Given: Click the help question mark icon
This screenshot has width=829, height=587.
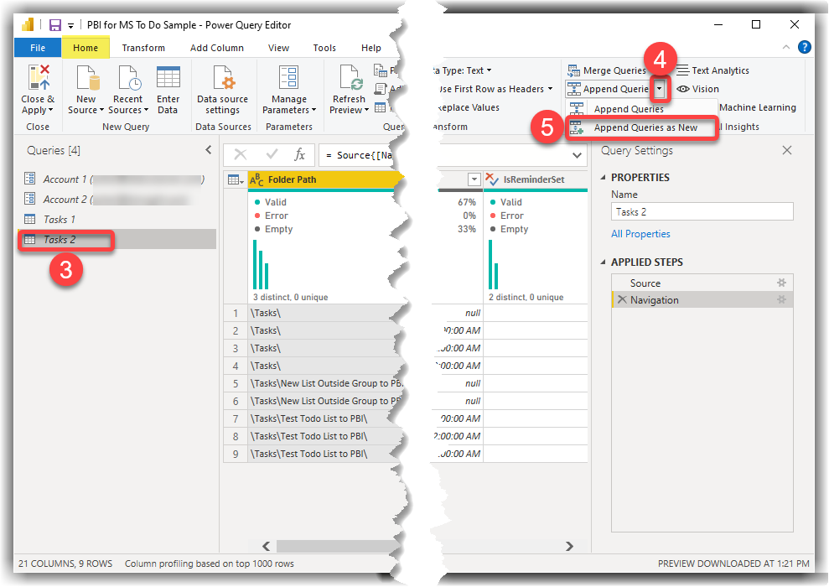Looking at the screenshot, I should [804, 47].
